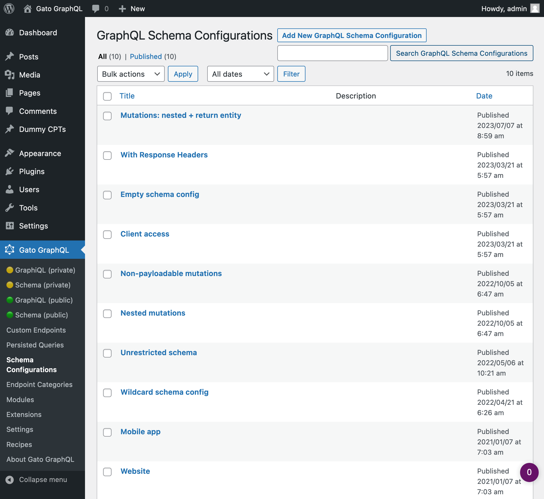
Task: Click the Collapse menu arrow icon
Action: point(10,480)
